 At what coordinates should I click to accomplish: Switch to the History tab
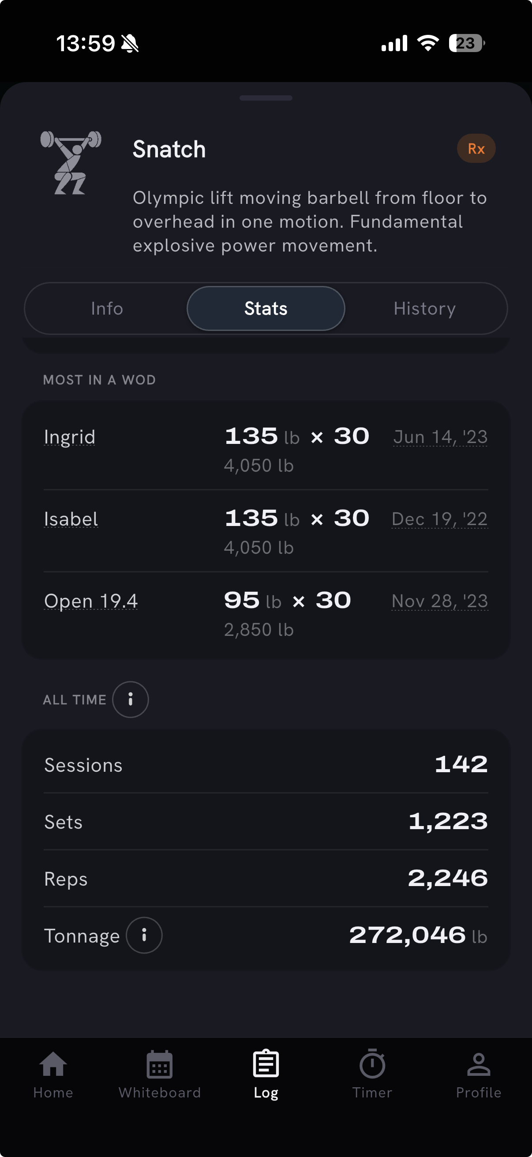point(425,308)
